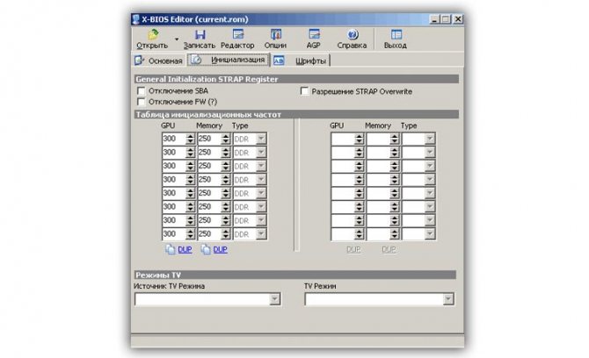Click the DUP link under the GPU column
The width and height of the screenshot is (589, 358).
click(x=185, y=249)
